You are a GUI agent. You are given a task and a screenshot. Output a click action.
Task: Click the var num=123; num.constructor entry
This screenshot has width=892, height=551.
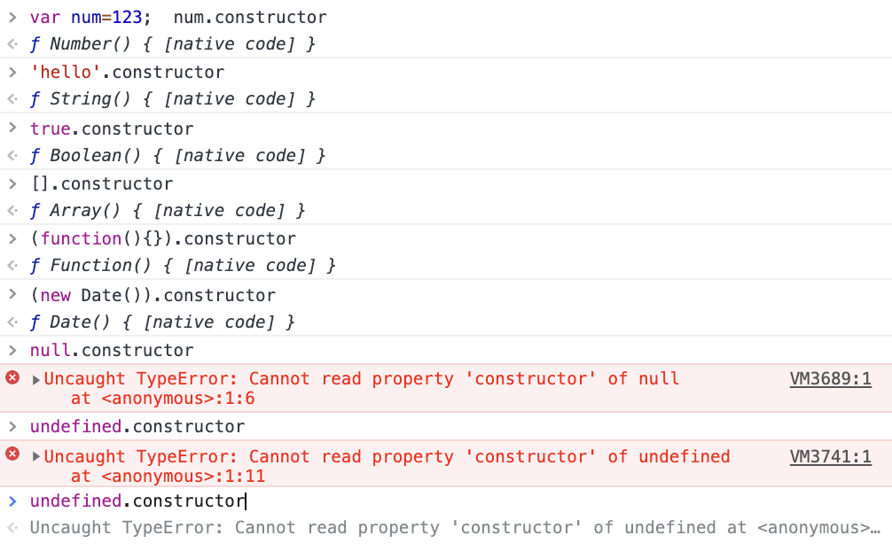(x=178, y=17)
